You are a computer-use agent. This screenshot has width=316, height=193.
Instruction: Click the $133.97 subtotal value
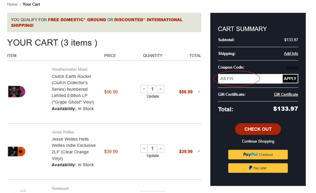pyautogui.click(x=291, y=40)
